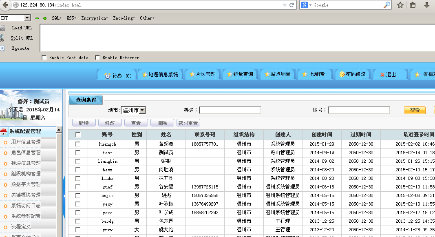Click the 账号 input field
The image size is (435, 237).
coord(359,110)
